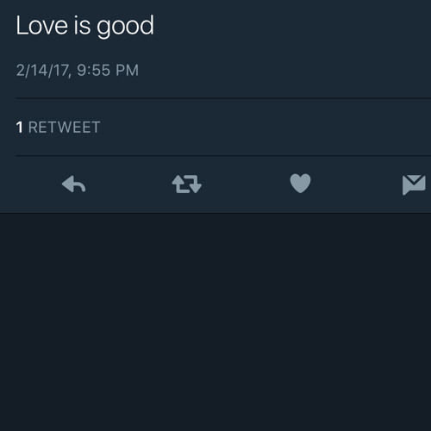Click the word 'is' in the tweet
Screen dimensions: 431x431
pyautogui.click(x=82, y=26)
